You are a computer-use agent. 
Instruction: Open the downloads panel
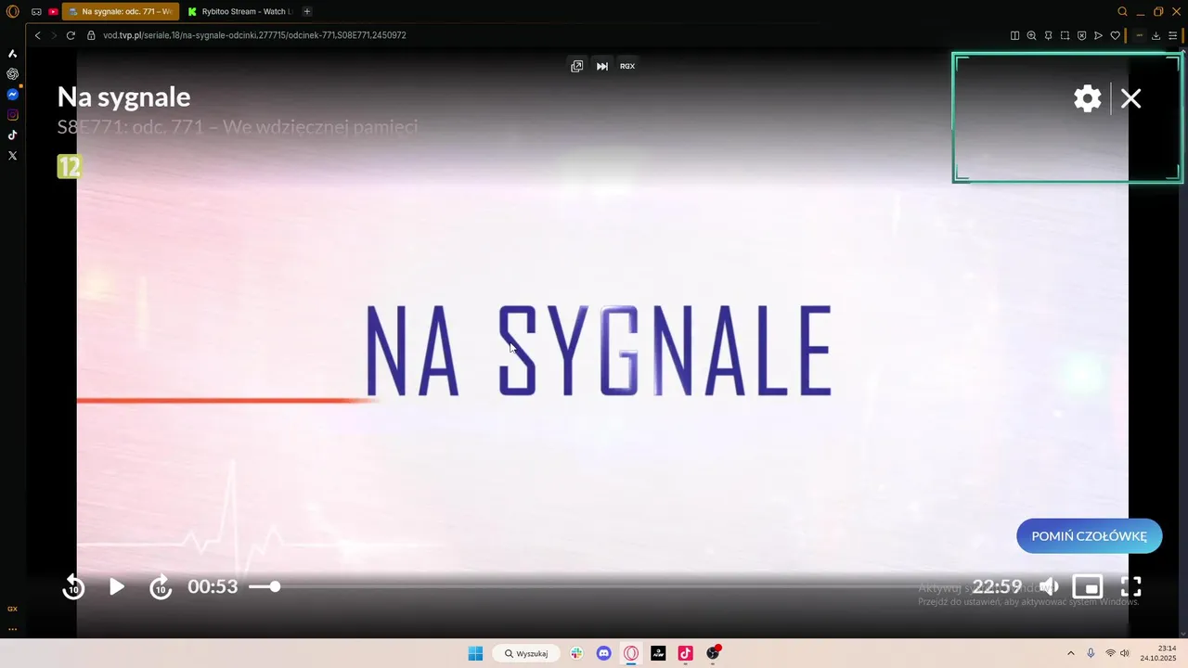tap(1156, 35)
